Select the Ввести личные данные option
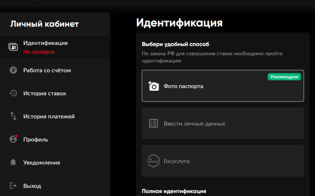Viewport: 315px width, 196px height. click(x=195, y=124)
